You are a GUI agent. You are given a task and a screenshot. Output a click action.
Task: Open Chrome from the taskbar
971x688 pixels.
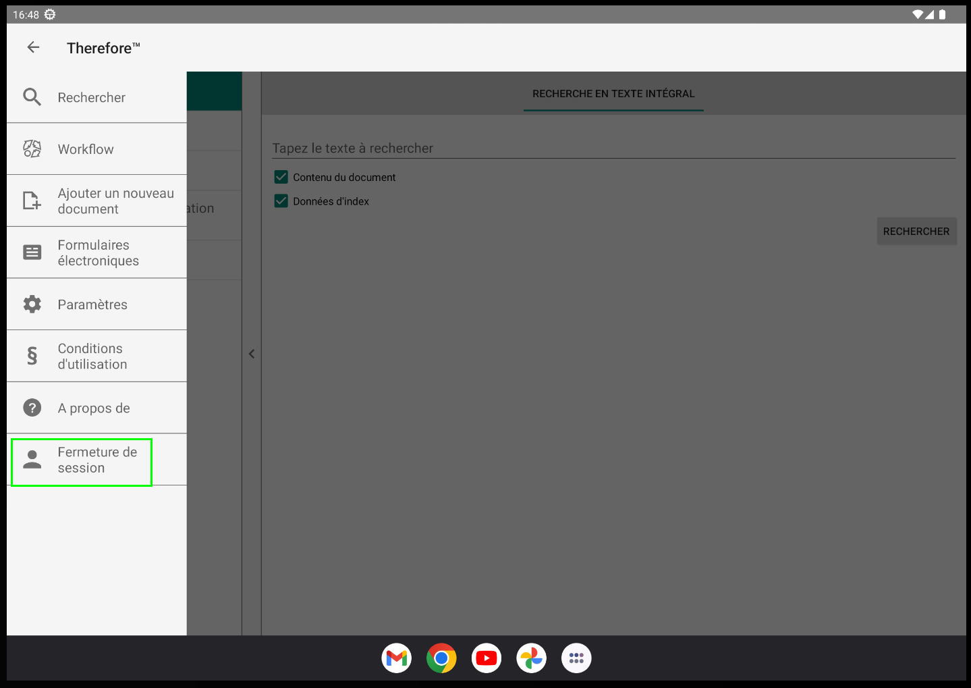(x=441, y=658)
